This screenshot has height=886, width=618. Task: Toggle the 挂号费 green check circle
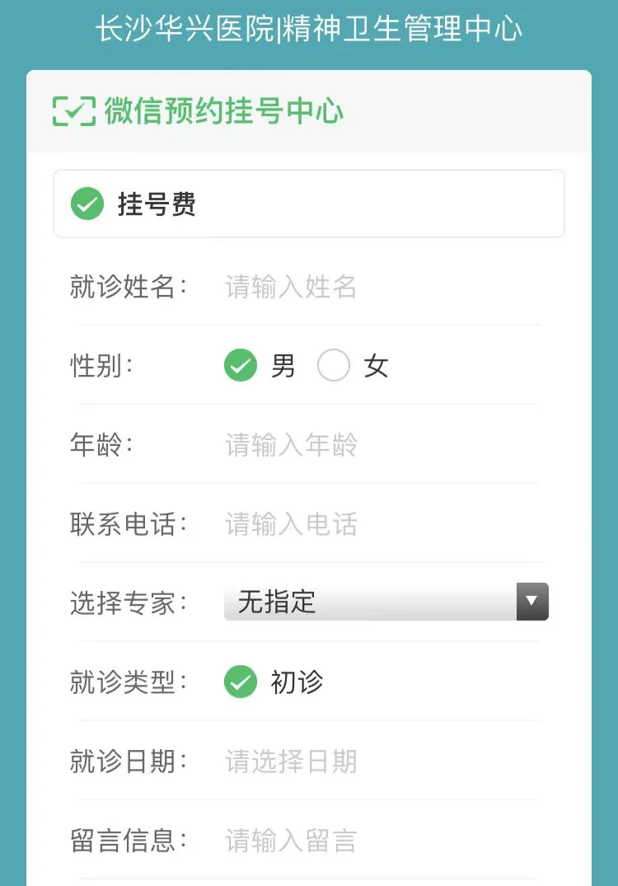87,204
